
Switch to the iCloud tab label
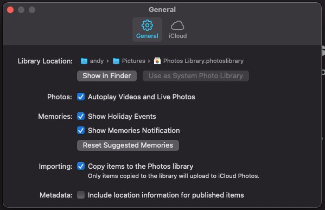point(177,36)
